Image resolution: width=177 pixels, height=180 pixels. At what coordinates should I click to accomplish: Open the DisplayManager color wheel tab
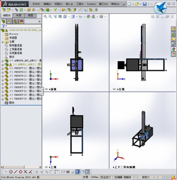click(21, 21)
